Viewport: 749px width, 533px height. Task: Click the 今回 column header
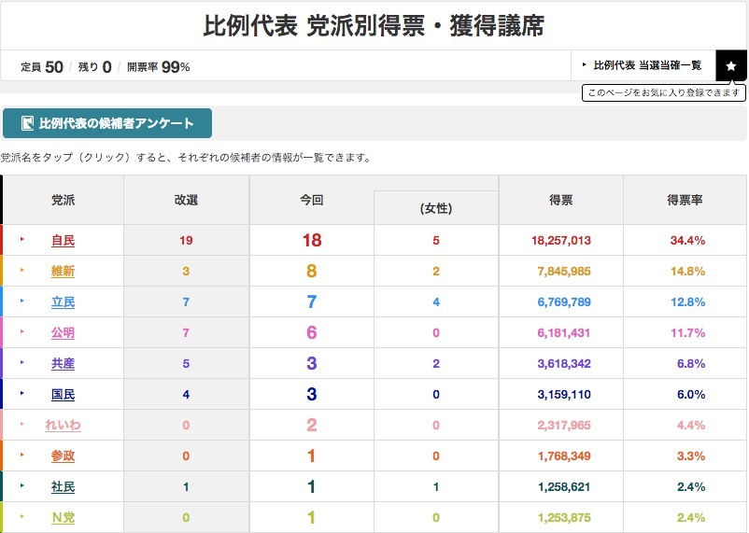click(311, 200)
